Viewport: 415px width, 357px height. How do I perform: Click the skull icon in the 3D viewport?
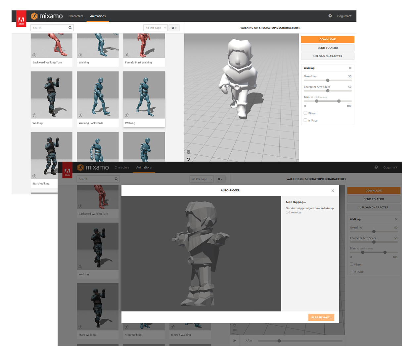tap(188, 152)
